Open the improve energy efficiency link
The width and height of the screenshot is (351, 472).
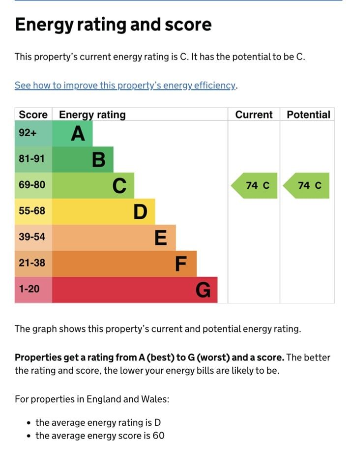pyautogui.click(x=125, y=86)
